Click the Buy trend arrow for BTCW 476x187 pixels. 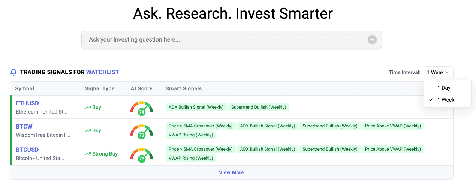pos(88,131)
